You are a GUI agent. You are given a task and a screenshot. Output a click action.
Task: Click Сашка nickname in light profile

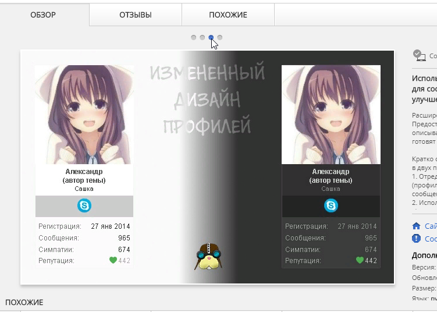(84, 189)
